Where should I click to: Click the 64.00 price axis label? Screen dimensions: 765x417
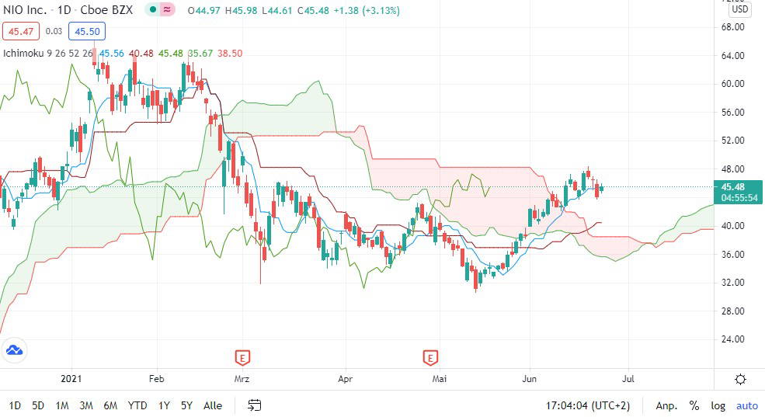coord(733,56)
